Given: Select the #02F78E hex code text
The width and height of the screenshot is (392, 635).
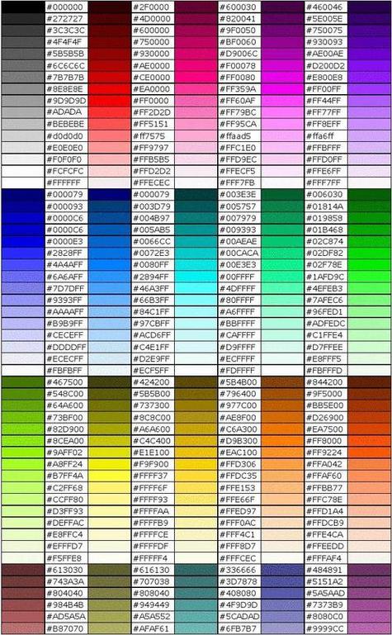Looking at the screenshot, I should (x=324, y=265).
